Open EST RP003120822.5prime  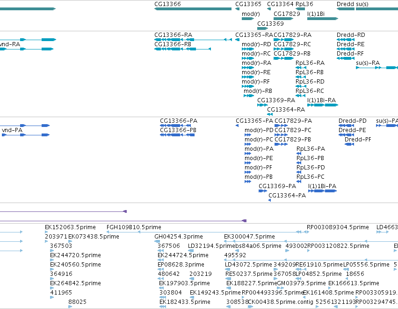pyautogui.click(x=338, y=246)
